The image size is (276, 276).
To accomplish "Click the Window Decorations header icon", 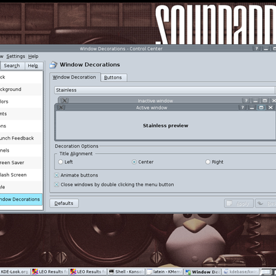I will [x=53, y=65].
